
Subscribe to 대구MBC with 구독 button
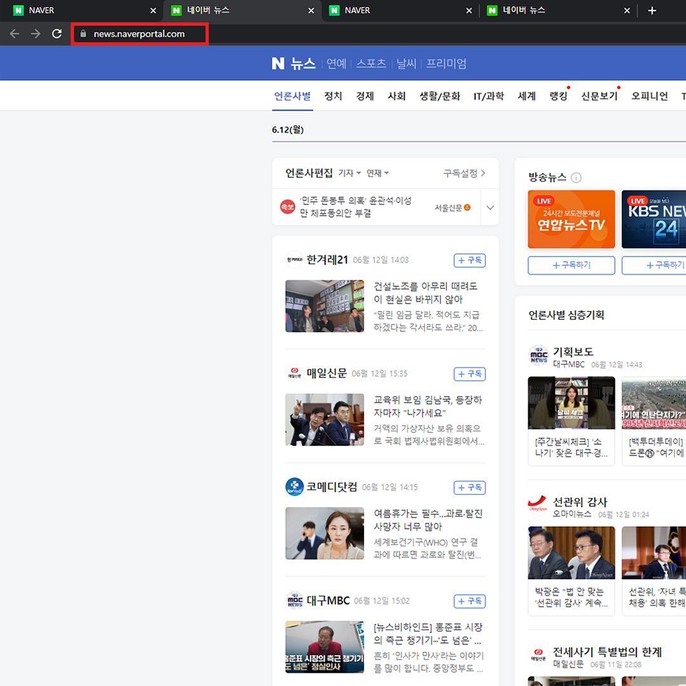(x=469, y=601)
